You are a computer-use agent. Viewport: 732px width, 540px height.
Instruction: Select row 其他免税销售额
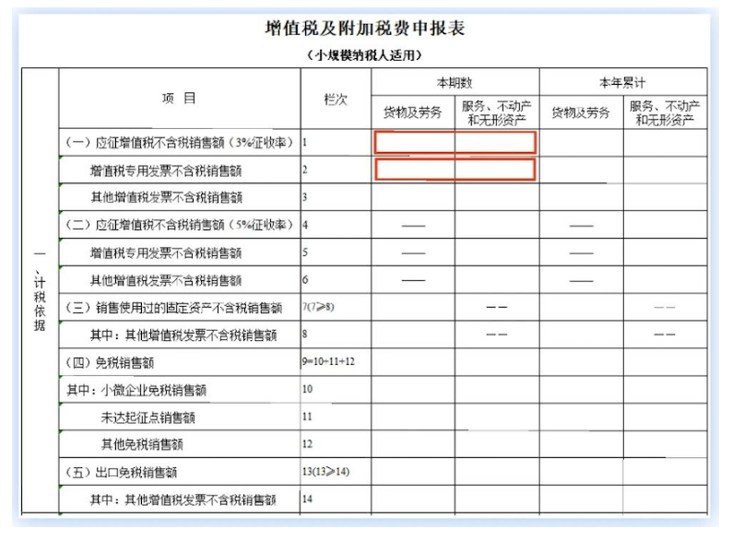coord(179,444)
